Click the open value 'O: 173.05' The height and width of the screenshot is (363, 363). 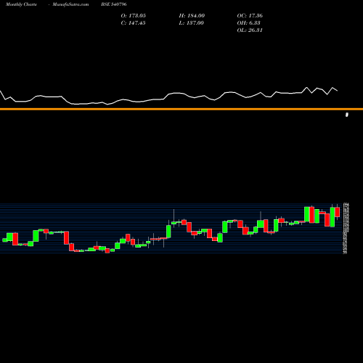[134, 15]
